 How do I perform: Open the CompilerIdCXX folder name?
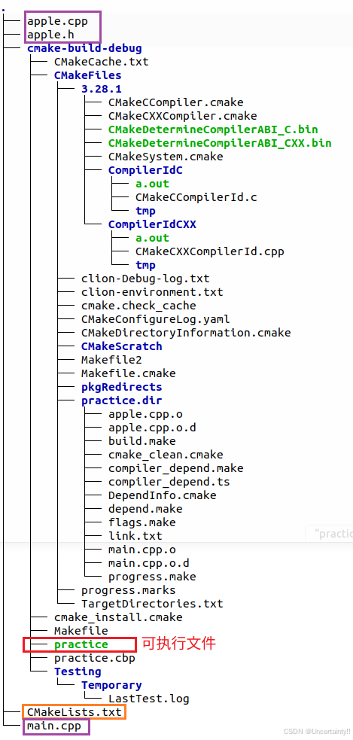point(152,224)
